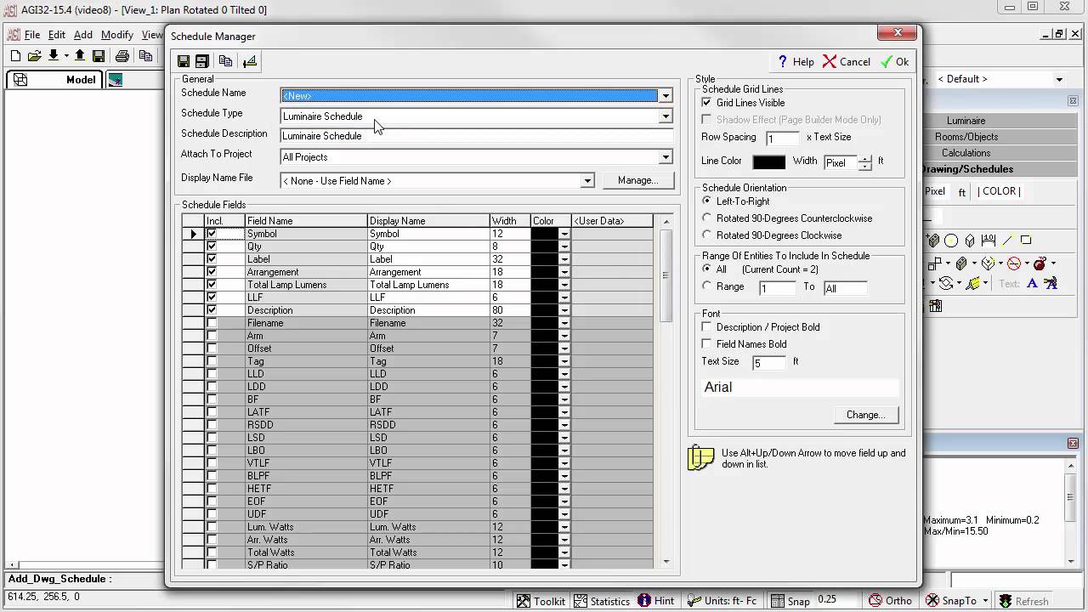Viewport: 1088px width, 612px height.
Task: Click the copy icon in Schedule Manager toolbar
Action: (225, 61)
